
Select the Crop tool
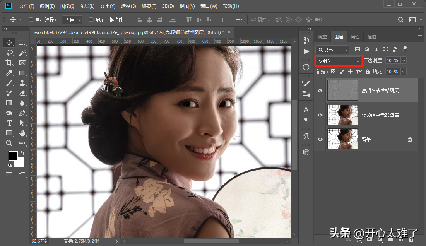[x=10, y=63]
